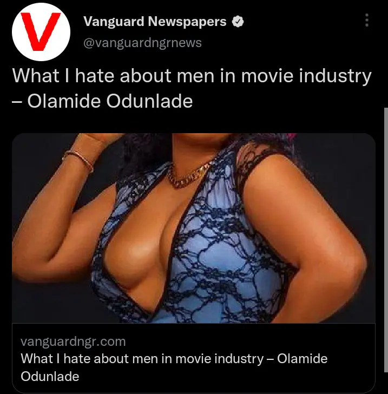Click the vertical scrollbar on the right edge

(386, 240)
